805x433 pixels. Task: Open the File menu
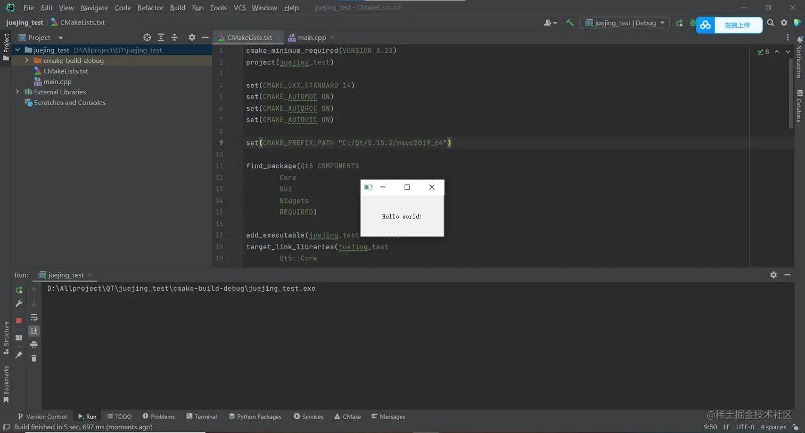[x=29, y=7]
